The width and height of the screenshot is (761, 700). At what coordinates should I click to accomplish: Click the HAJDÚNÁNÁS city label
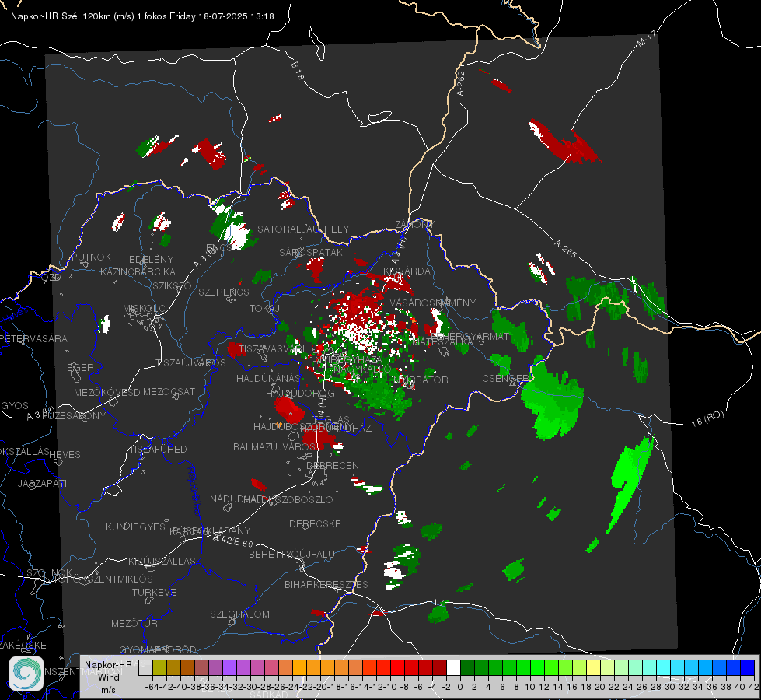click(268, 378)
